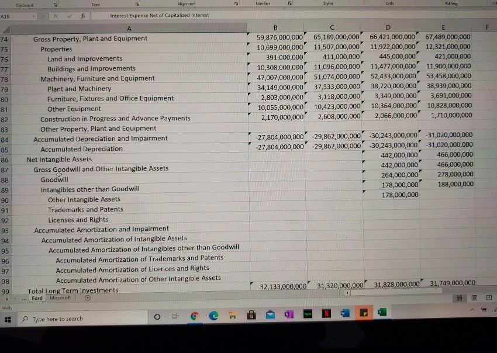The image size is (497, 353).
Task: Add a new sheet with the plus icon
Action: point(88,298)
